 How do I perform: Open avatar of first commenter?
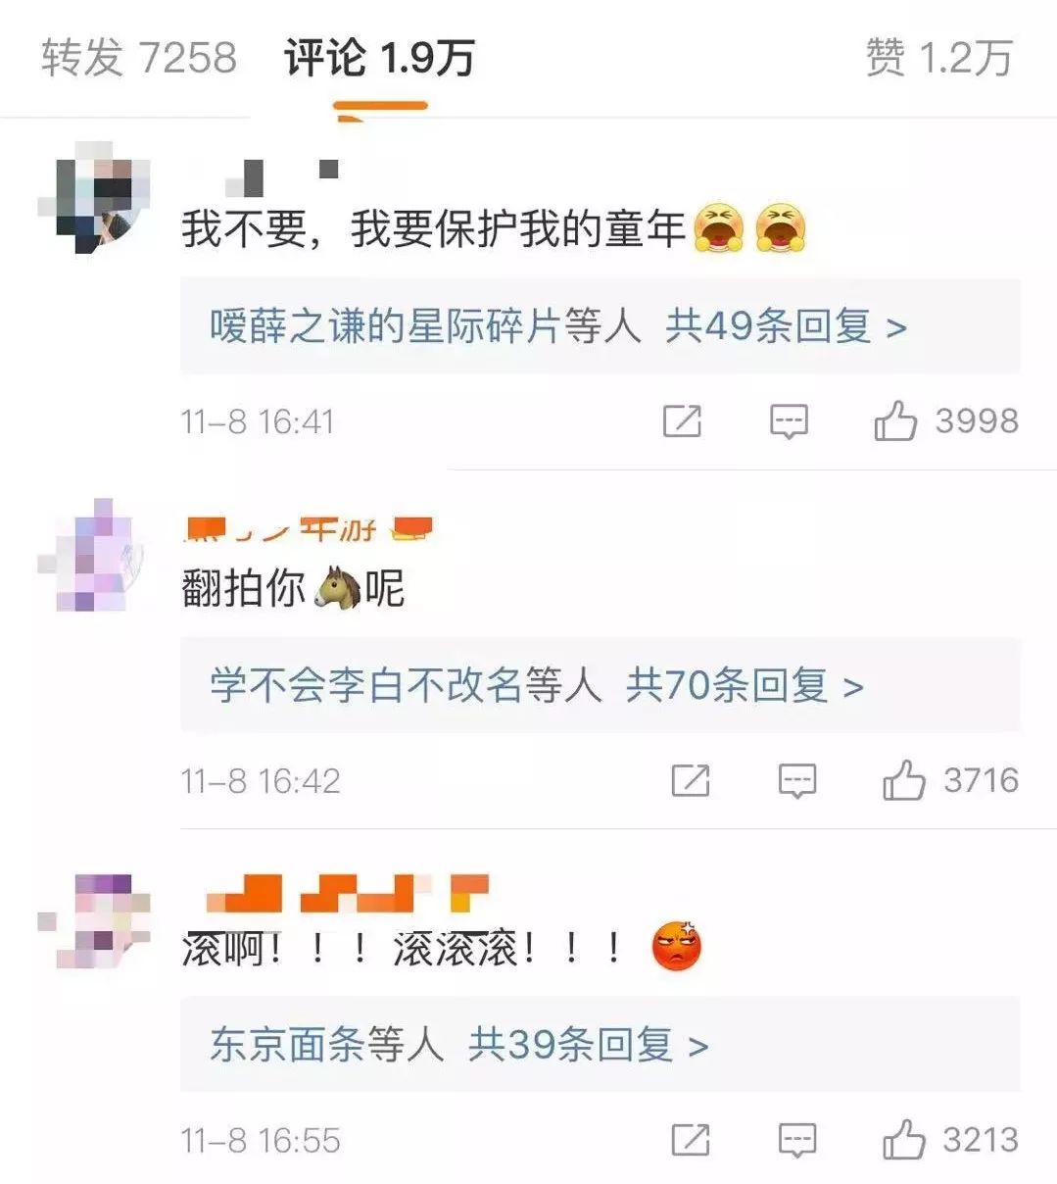point(95,197)
